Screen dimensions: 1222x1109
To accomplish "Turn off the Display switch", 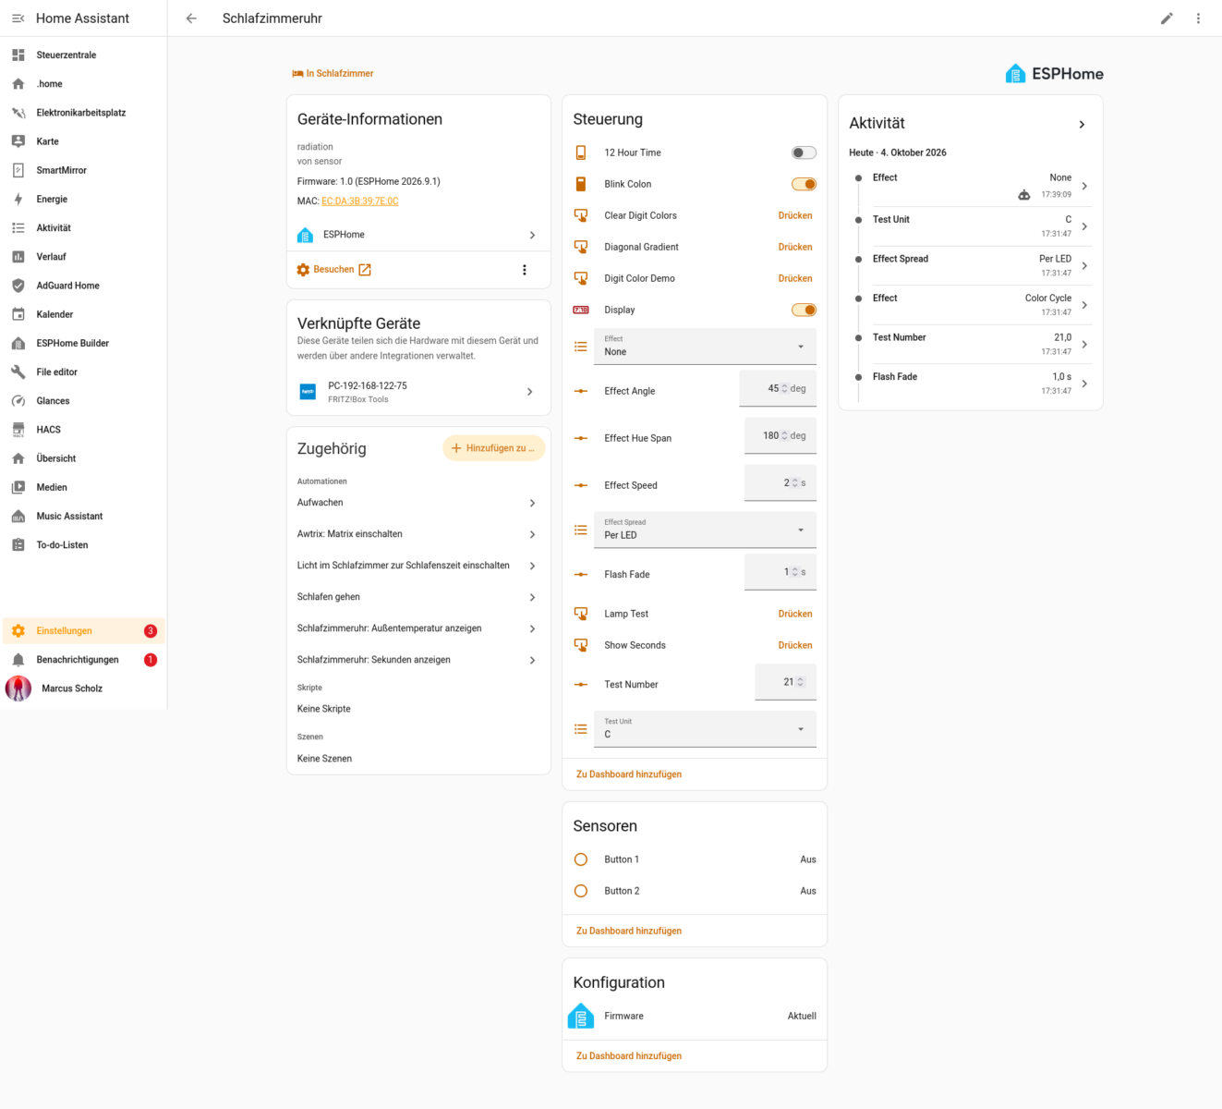I will click(x=804, y=310).
